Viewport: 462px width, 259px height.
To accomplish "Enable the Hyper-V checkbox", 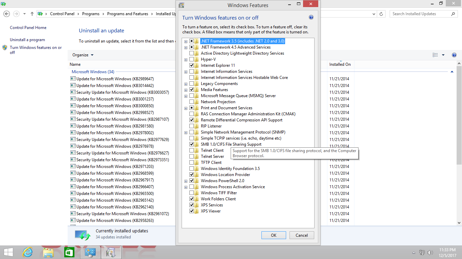I will pos(192,59).
